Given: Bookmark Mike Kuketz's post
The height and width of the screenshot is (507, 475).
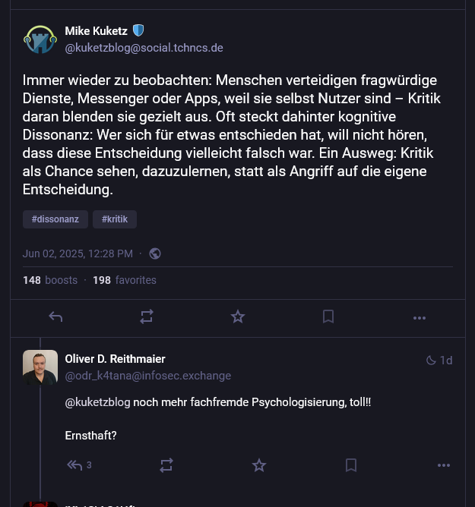Looking at the screenshot, I should [x=328, y=317].
